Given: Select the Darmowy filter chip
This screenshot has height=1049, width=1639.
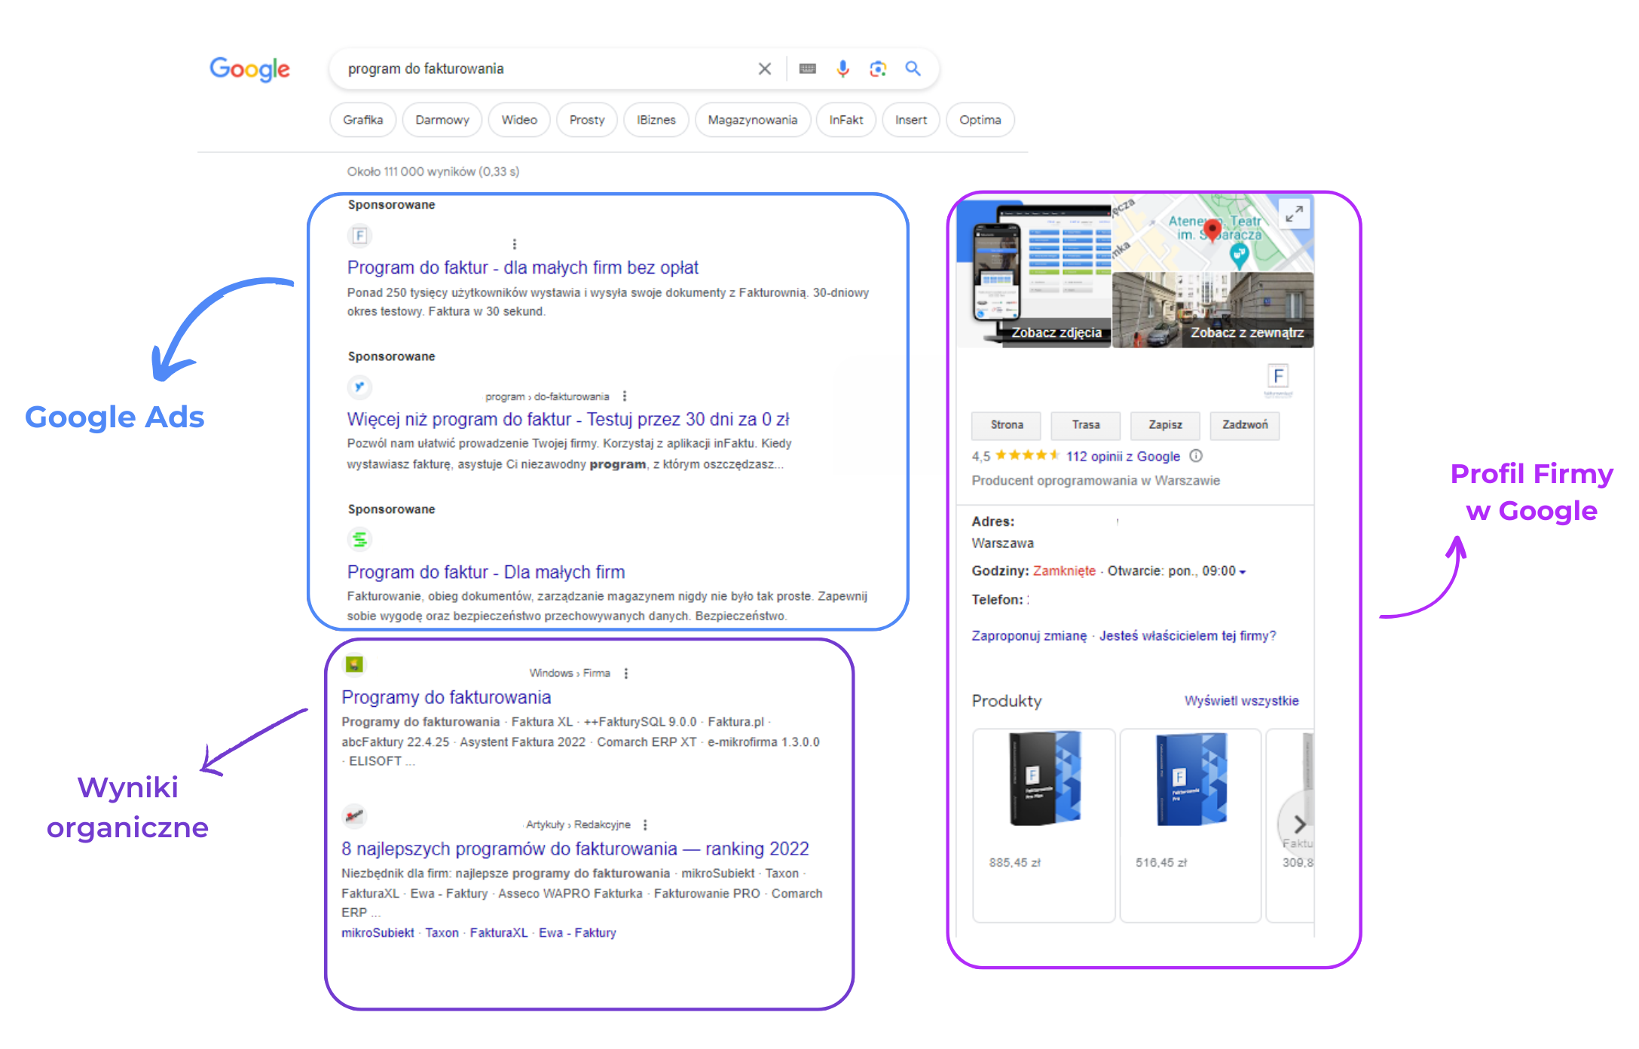Looking at the screenshot, I should (442, 120).
